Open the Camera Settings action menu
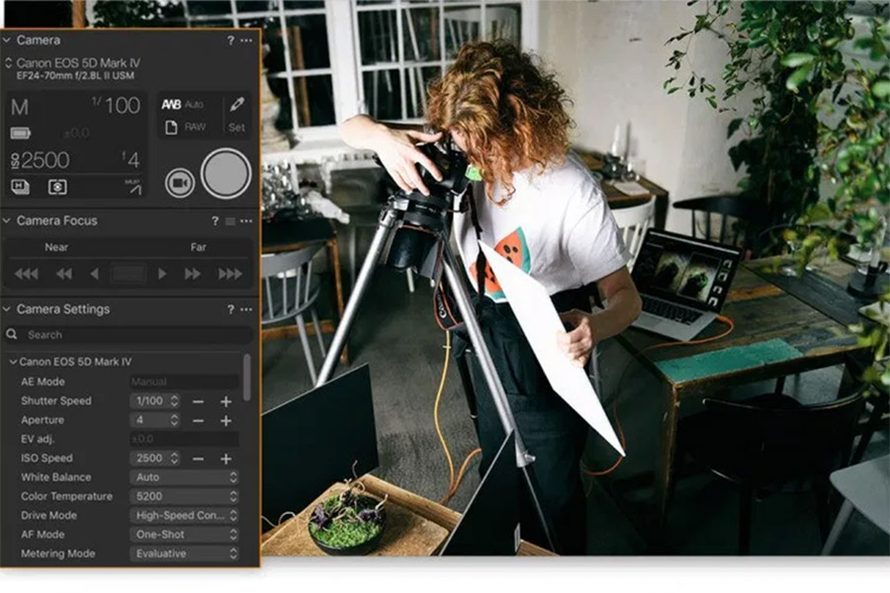Image resolution: width=890 pixels, height=593 pixels. tap(245, 309)
